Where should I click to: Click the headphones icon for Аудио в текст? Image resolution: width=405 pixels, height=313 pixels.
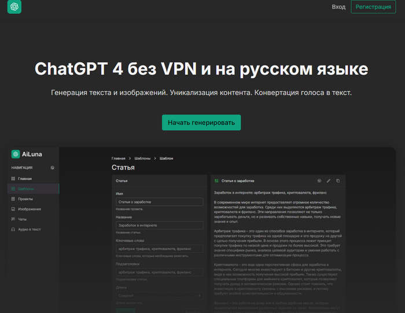click(x=13, y=229)
